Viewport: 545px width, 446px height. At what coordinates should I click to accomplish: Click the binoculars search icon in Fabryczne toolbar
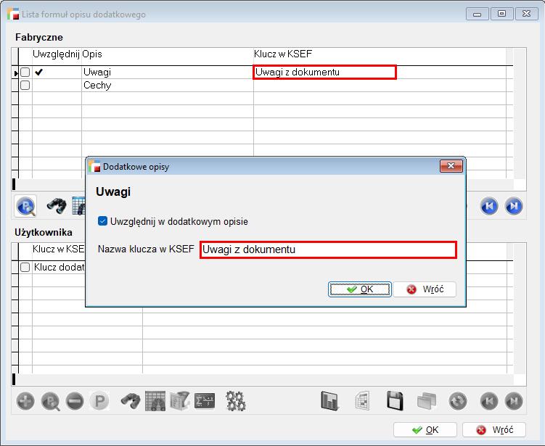(56, 206)
